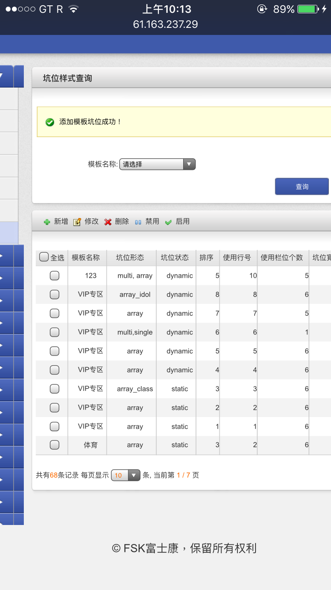Screen dimensions: 331x590
Task: Check the row with template 123
Action: [x=54, y=276]
